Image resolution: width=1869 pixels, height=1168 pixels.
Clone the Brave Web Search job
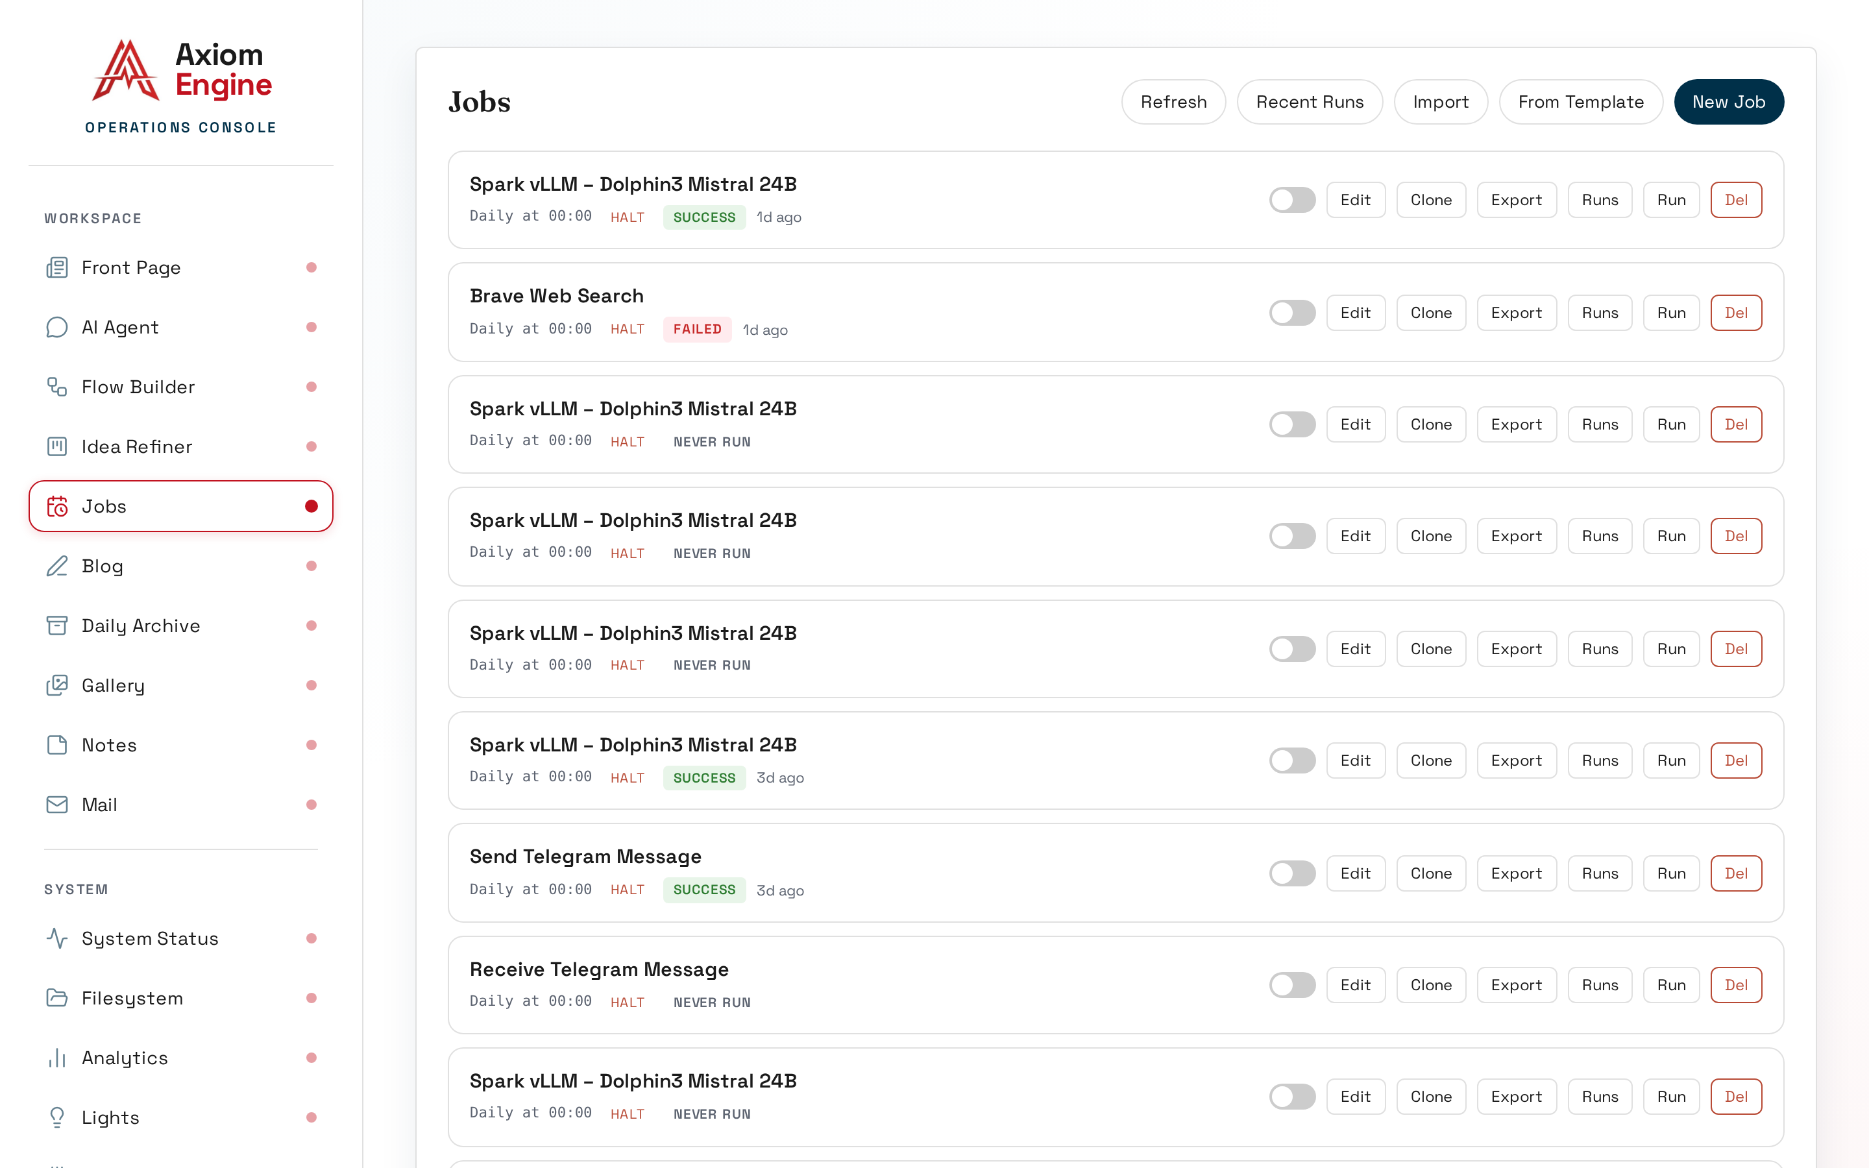pos(1431,313)
